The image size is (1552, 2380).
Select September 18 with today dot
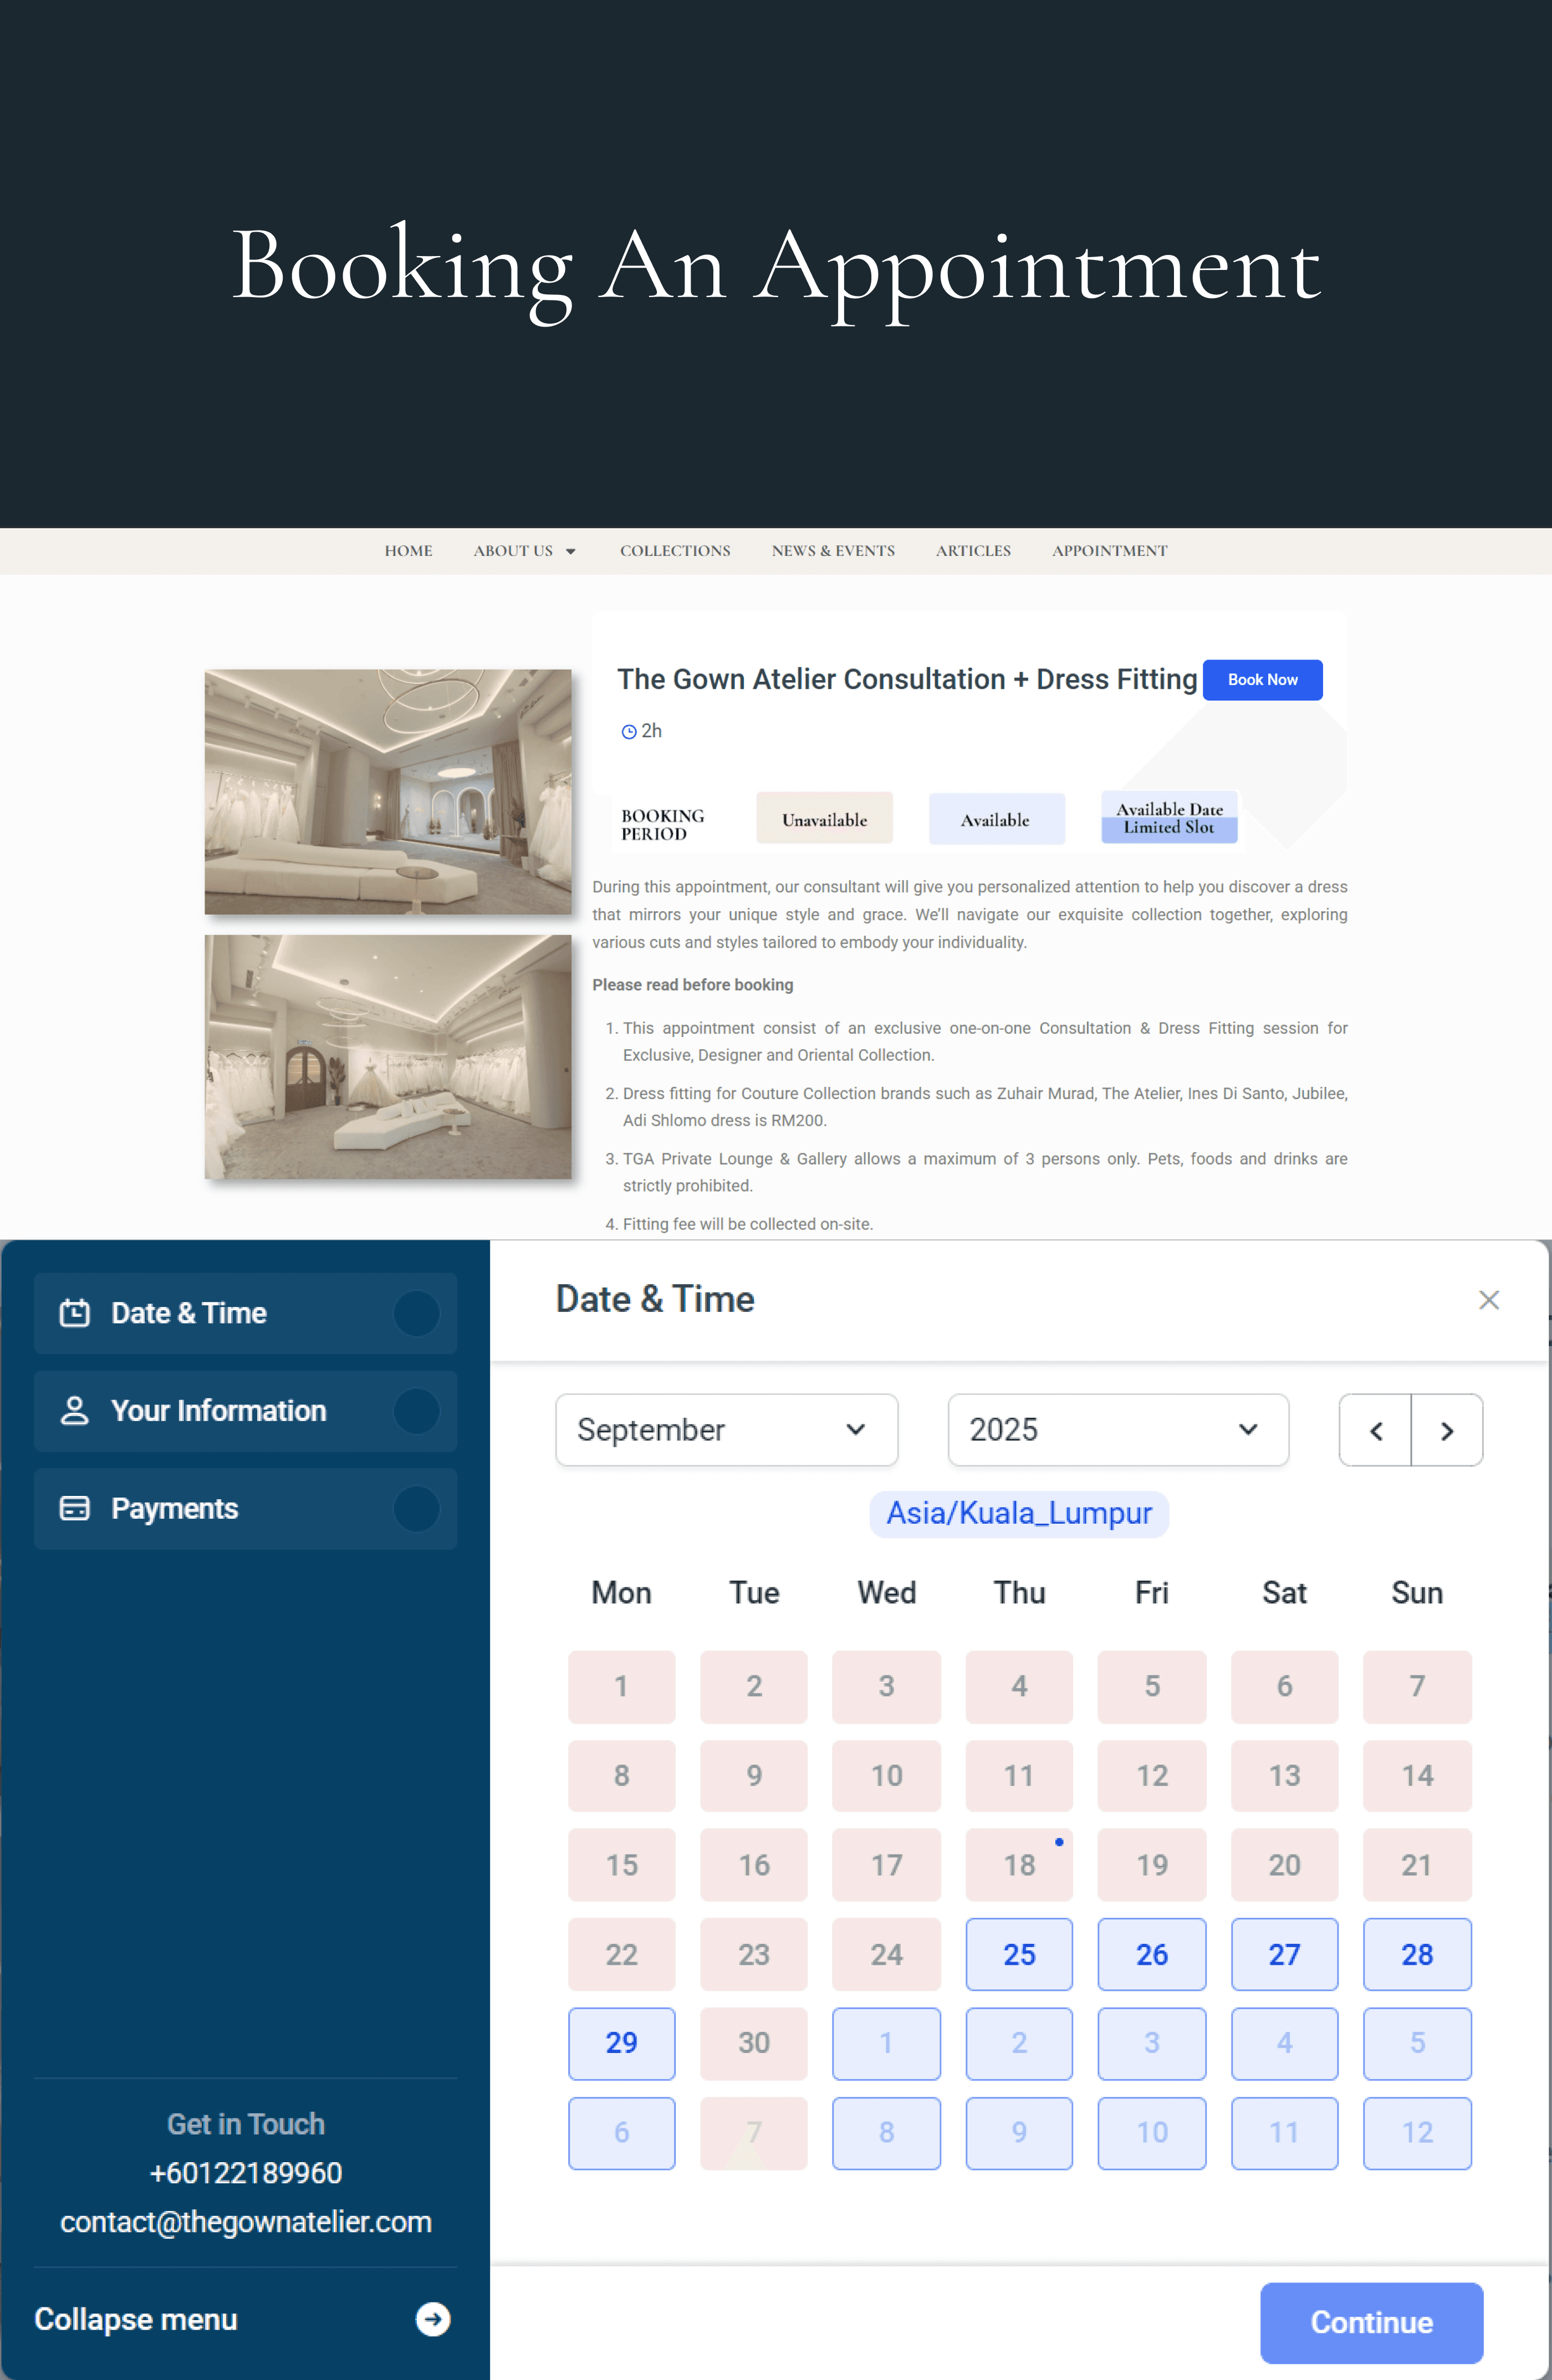pyautogui.click(x=1019, y=1865)
